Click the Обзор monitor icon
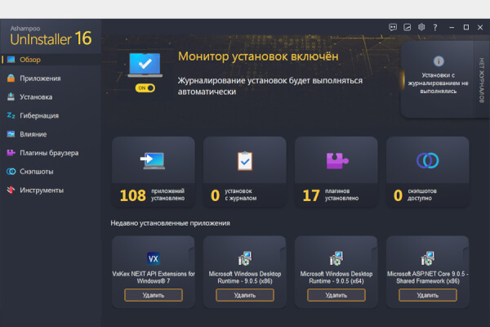The height and width of the screenshot is (327, 490). pyautogui.click(x=11, y=60)
